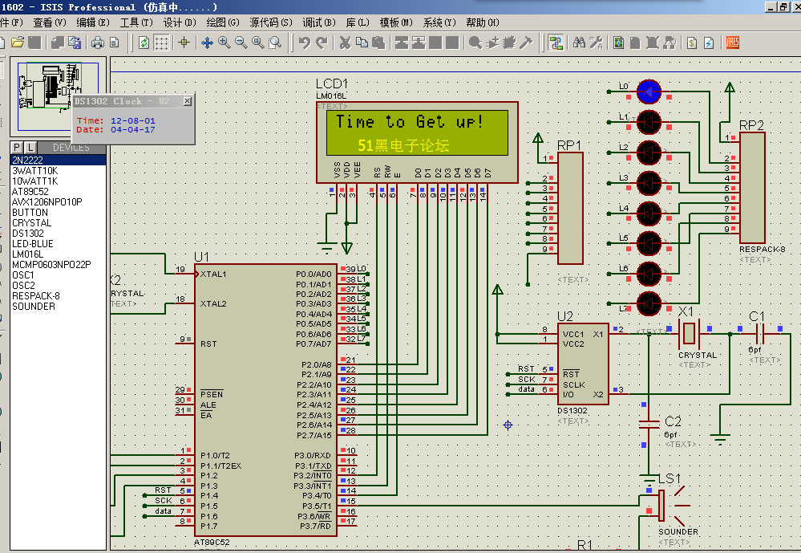Paste from the clipboard
Image resolution: width=801 pixels, height=553 pixels.
[x=378, y=43]
